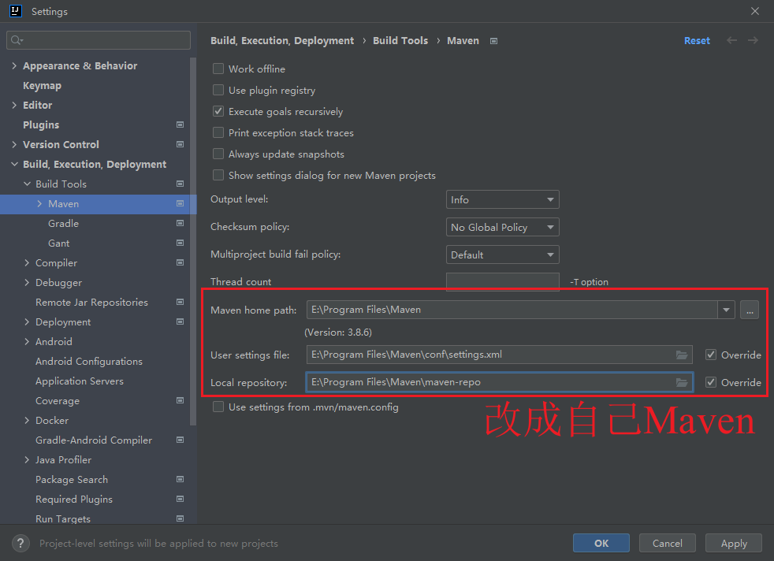
Task: Click the settings indicator icon beside Plugins
Action: (180, 124)
